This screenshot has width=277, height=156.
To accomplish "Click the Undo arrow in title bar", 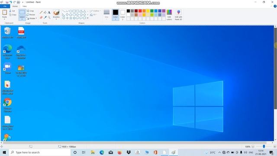I will click(x=10, y=2).
